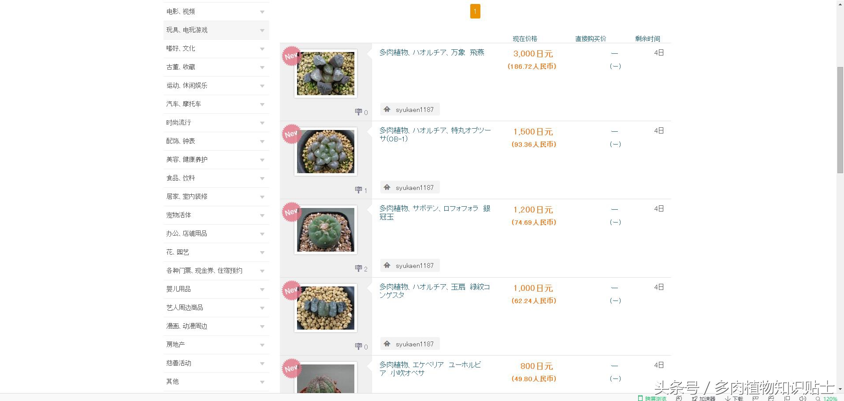Open the 加速器 accelerator in status bar

pos(703,398)
